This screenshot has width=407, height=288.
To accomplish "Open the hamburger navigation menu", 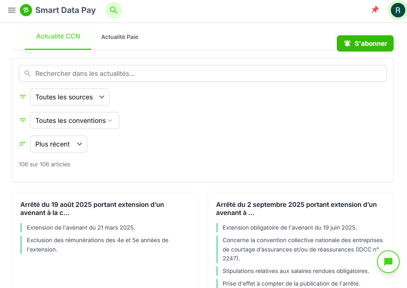I will click(x=12, y=10).
